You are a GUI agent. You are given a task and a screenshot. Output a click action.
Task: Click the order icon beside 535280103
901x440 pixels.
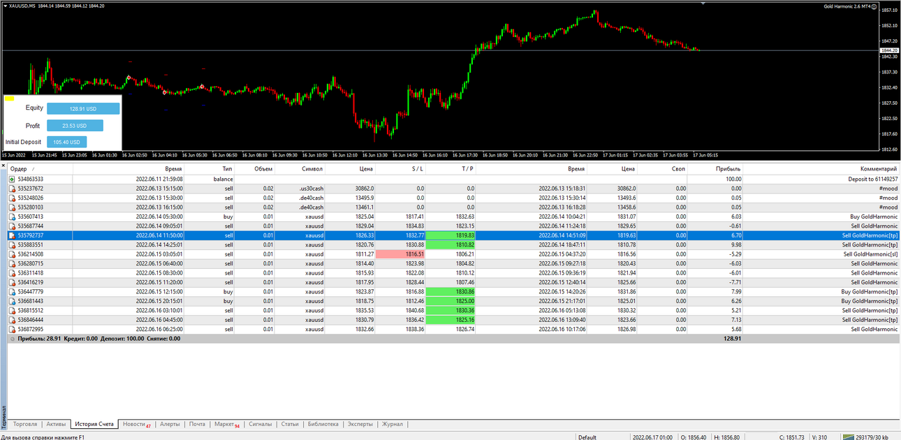pos(12,207)
